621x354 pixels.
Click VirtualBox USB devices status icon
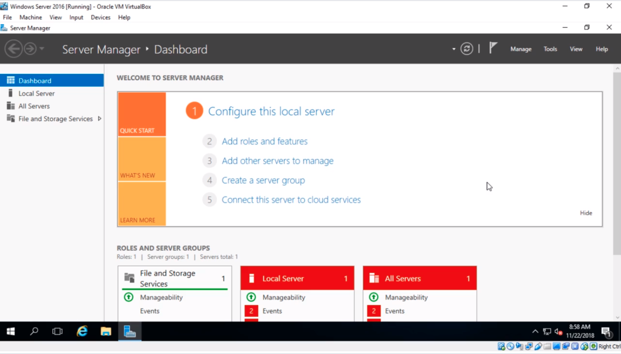click(x=538, y=346)
